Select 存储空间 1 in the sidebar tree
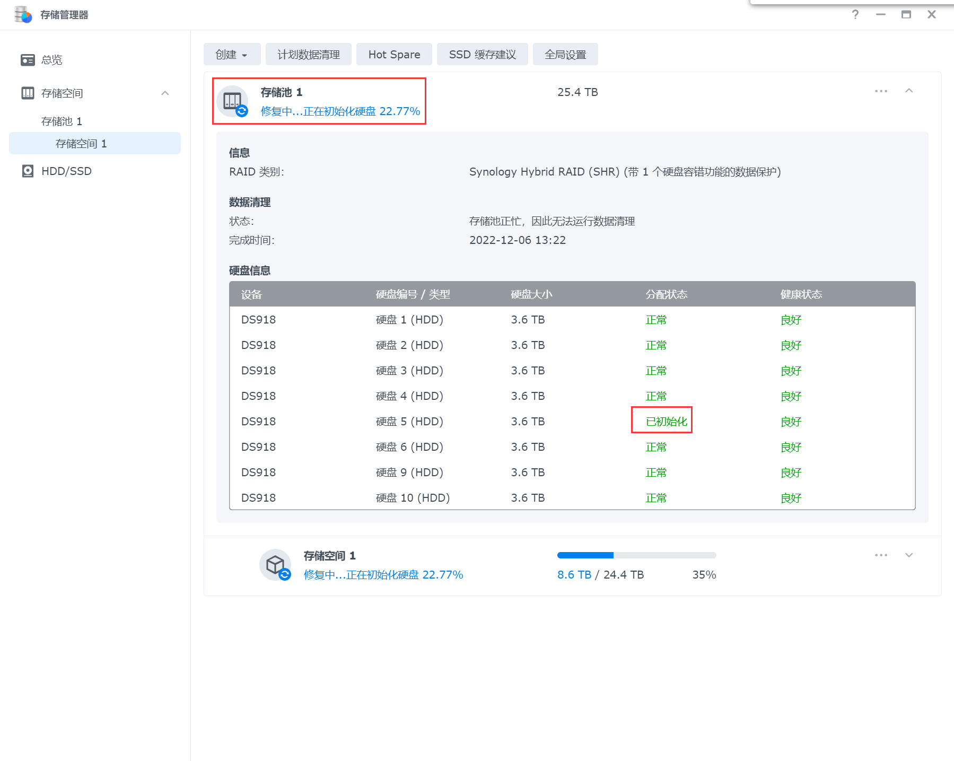This screenshot has height=761, width=954. pos(81,144)
